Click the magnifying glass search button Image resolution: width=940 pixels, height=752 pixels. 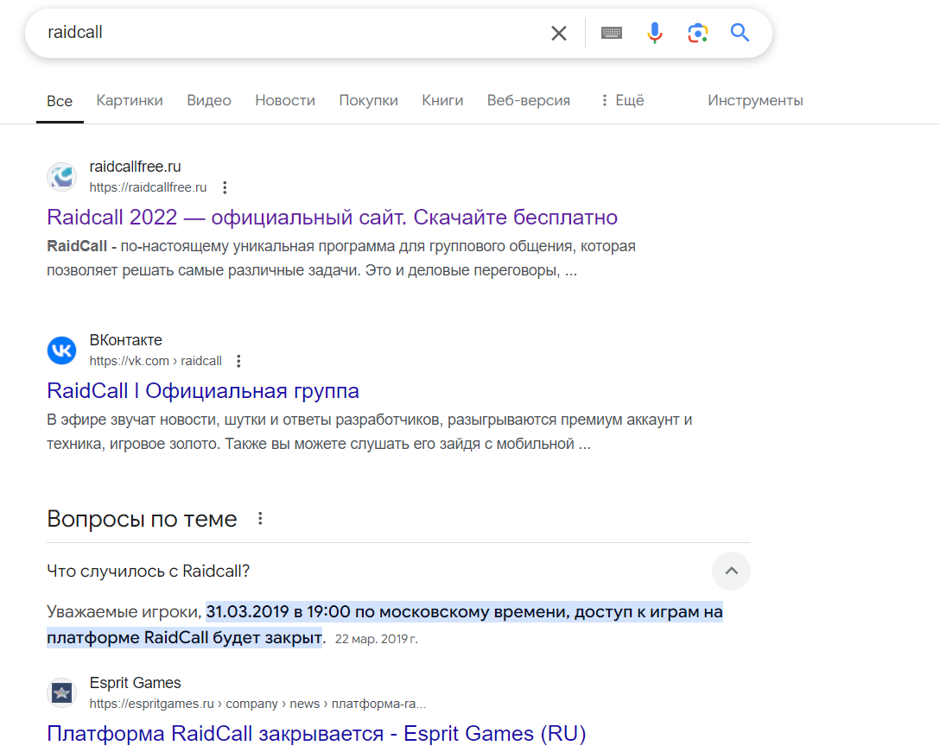coord(740,32)
